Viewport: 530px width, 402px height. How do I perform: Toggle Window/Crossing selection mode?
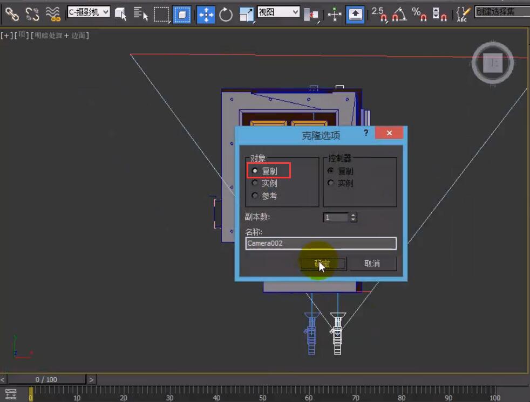click(182, 15)
